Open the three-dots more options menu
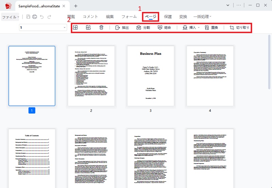The height and width of the screenshot is (188, 272). (x=239, y=5)
